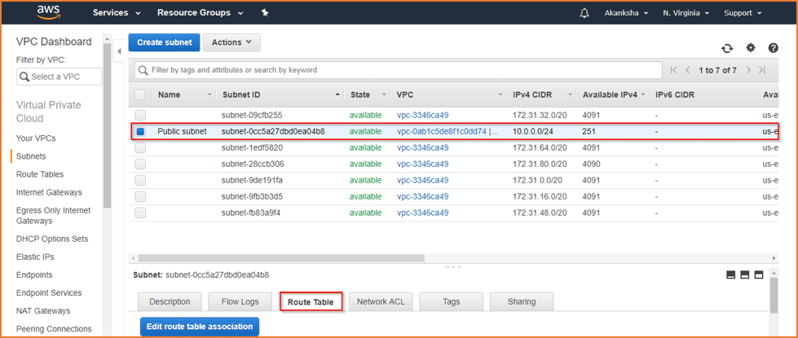Open the Resource Groups dropdown
This screenshot has width=798, height=338.
(200, 13)
